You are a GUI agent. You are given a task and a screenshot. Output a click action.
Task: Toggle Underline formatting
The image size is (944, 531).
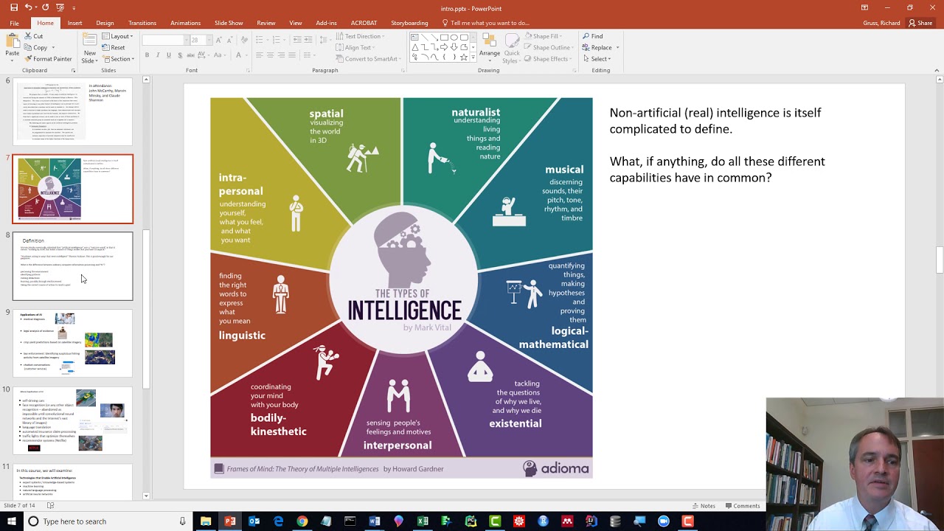click(169, 55)
